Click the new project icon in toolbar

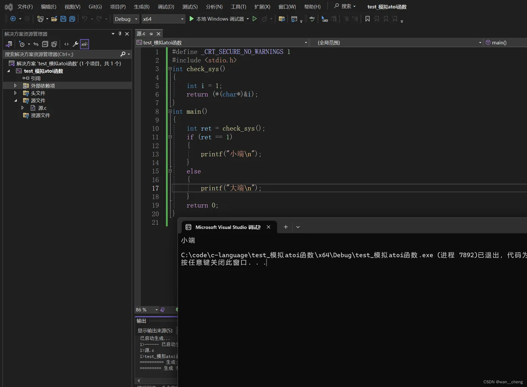[x=40, y=19]
